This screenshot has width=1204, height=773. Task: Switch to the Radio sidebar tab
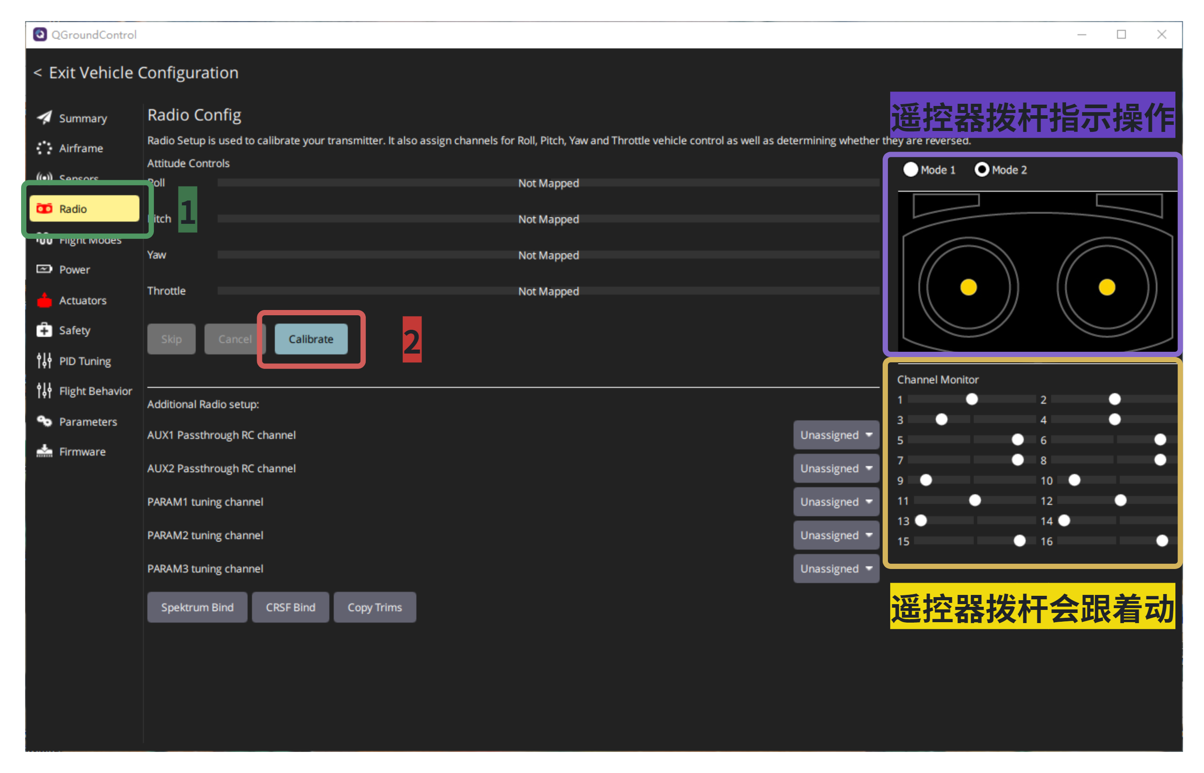pyautogui.click(x=84, y=208)
